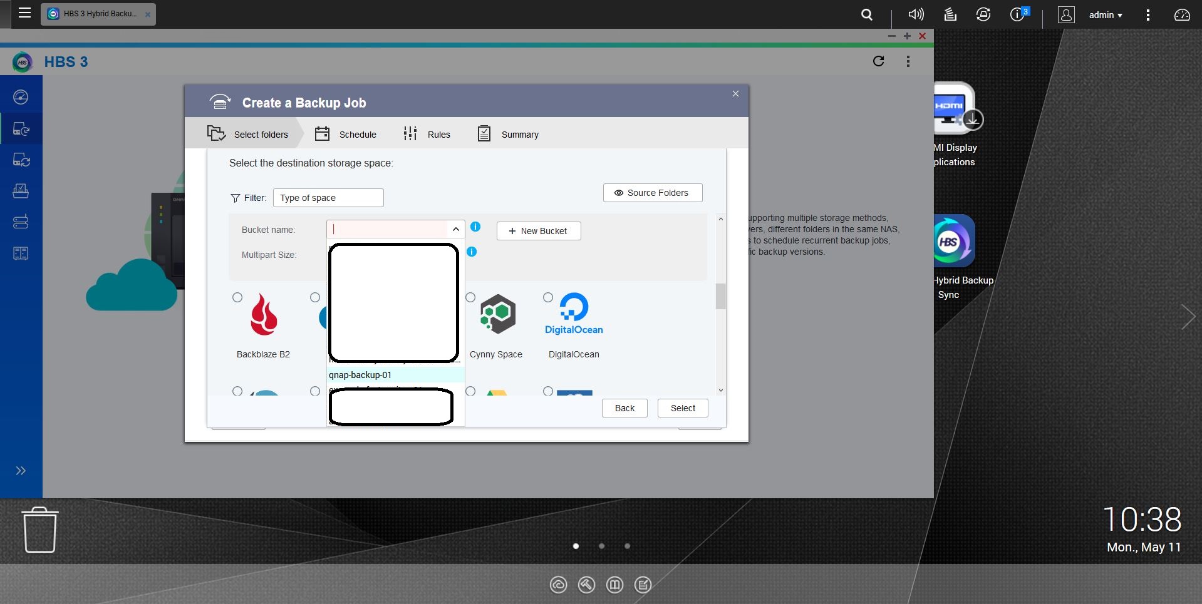Open the desktop trash bin

pyautogui.click(x=40, y=530)
